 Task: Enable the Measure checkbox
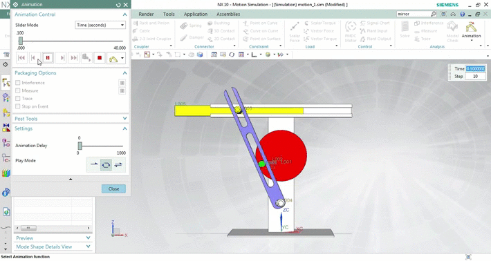click(x=18, y=90)
